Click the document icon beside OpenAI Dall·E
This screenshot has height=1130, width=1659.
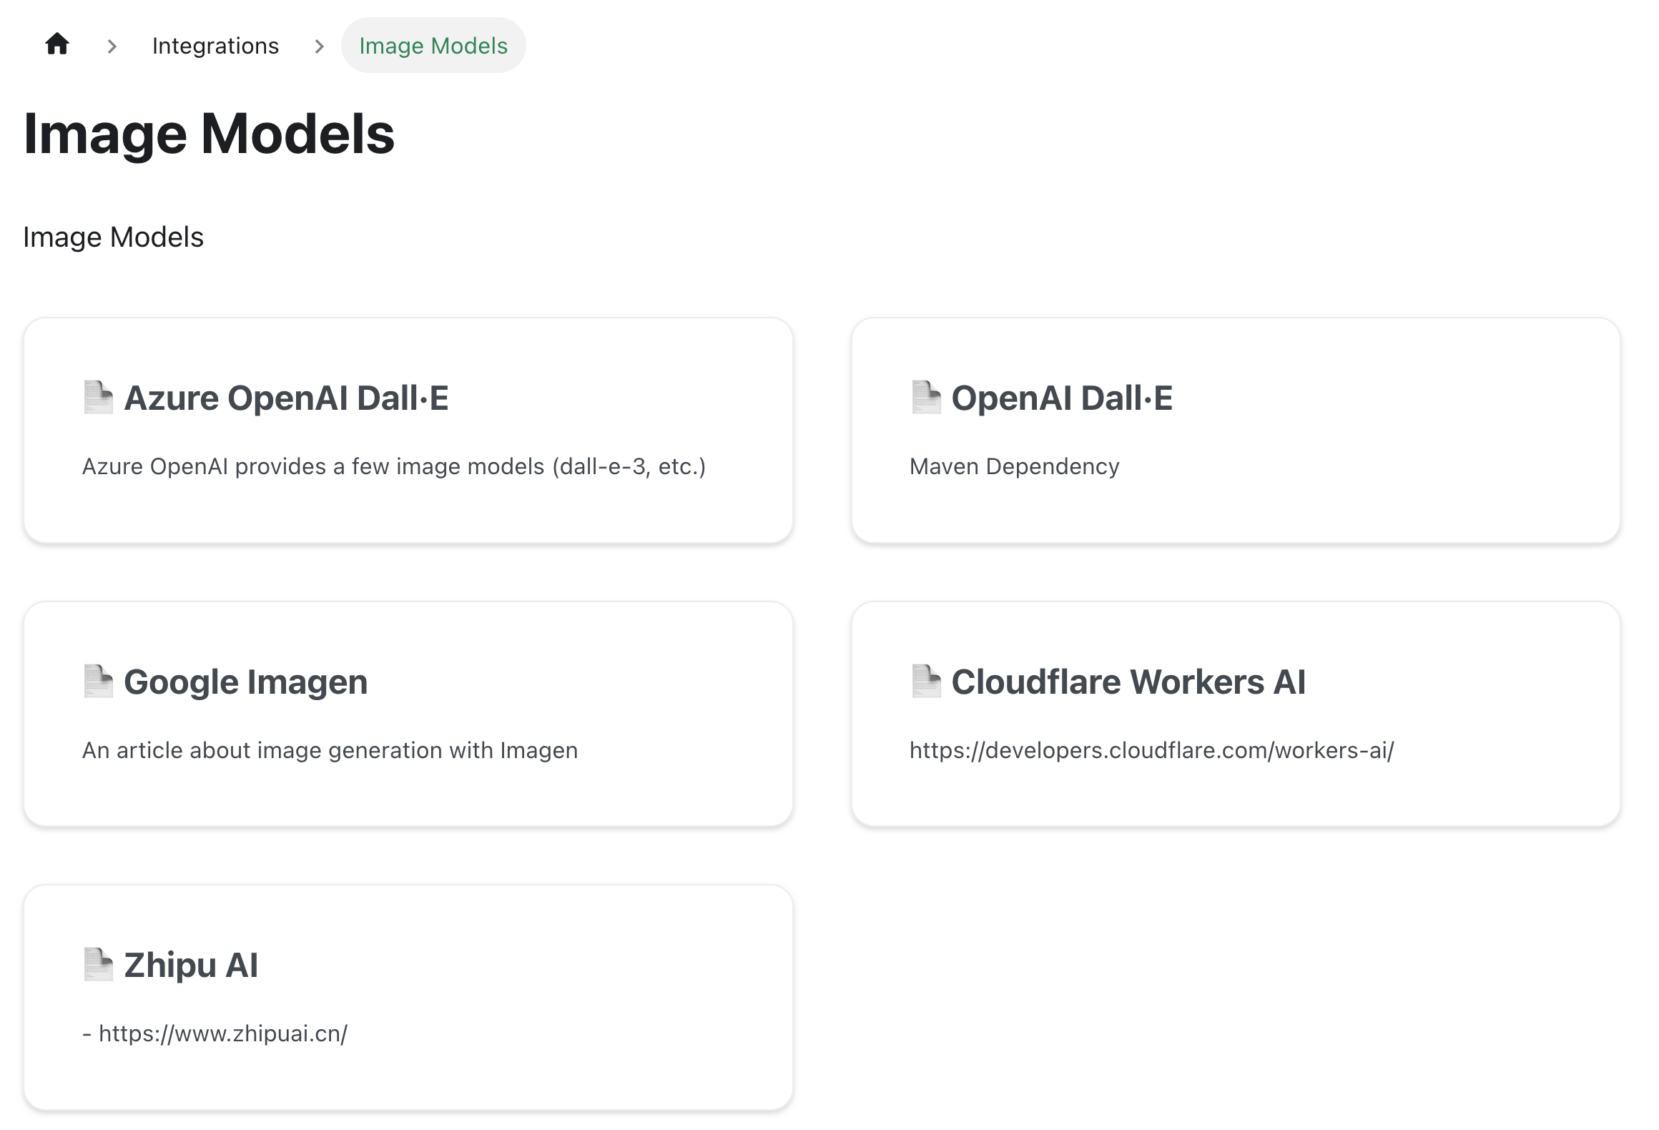pos(925,397)
